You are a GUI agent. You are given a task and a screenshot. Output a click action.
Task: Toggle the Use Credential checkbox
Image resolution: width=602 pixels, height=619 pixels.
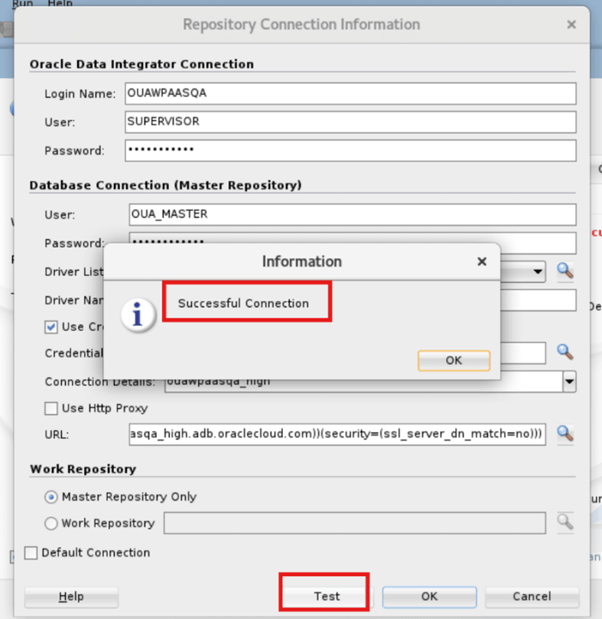(51, 327)
